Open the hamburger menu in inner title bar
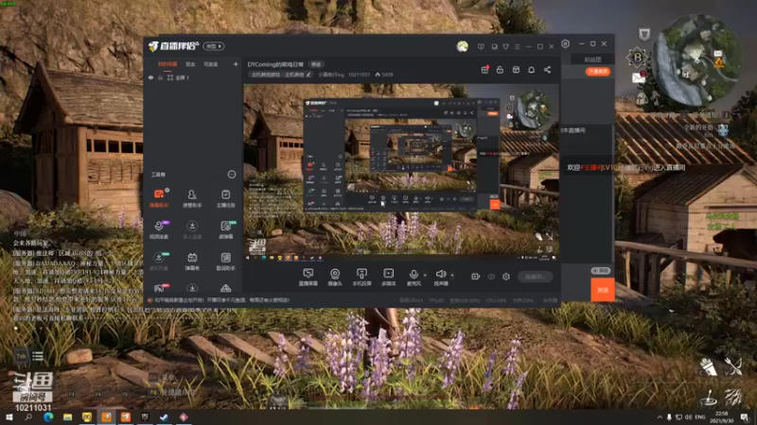The image size is (757, 425). 517,46
